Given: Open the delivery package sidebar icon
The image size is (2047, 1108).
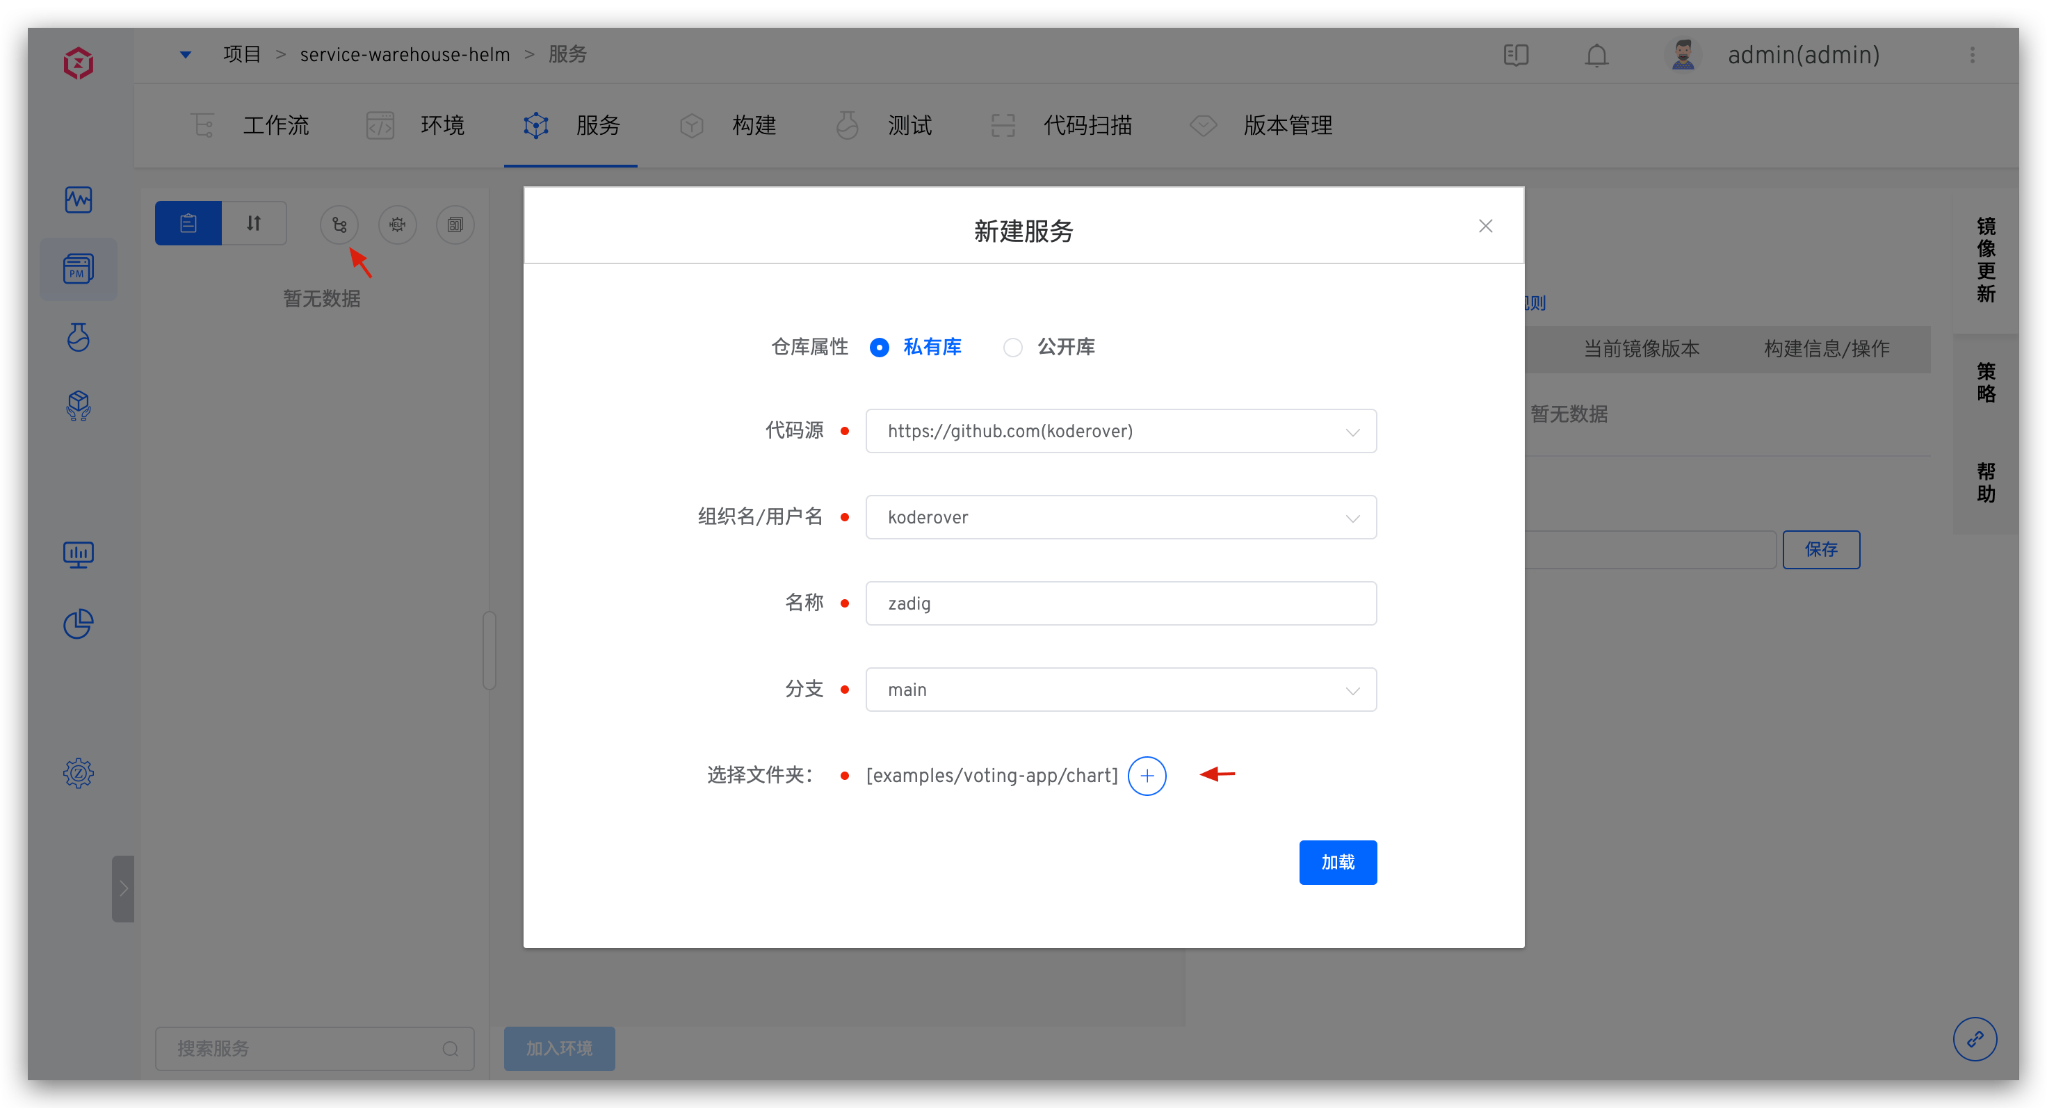Looking at the screenshot, I should tap(78, 406).
